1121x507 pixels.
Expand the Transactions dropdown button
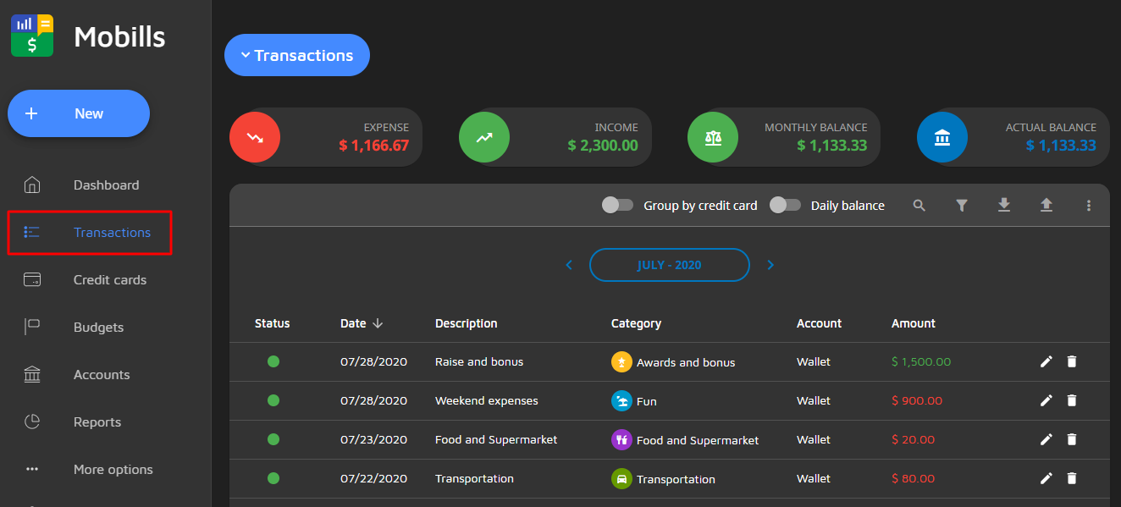coord(297,55)
